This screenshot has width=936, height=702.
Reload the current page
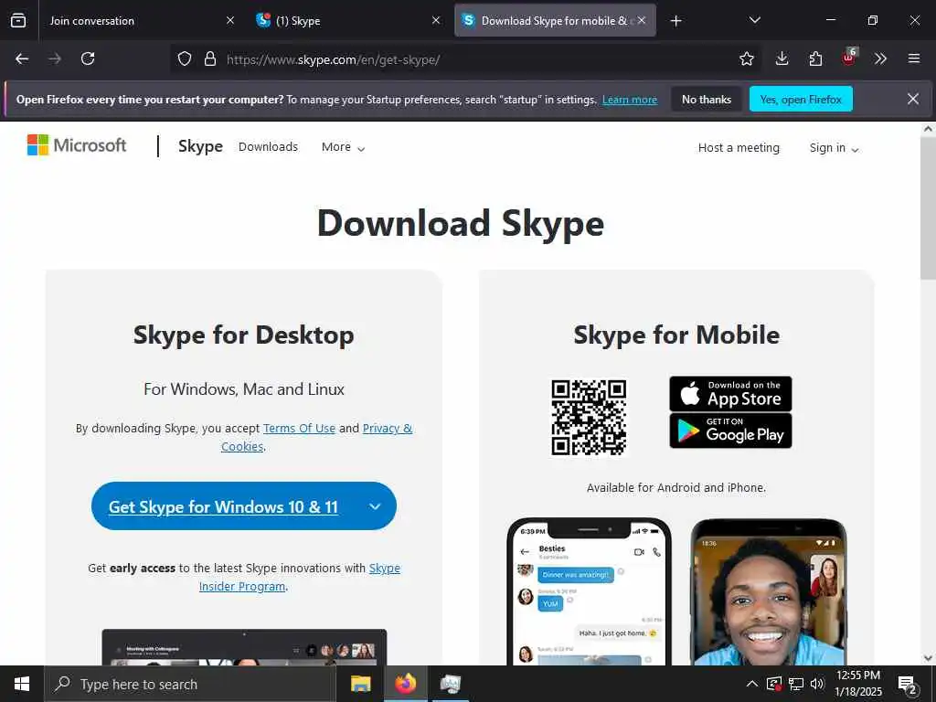88,58
